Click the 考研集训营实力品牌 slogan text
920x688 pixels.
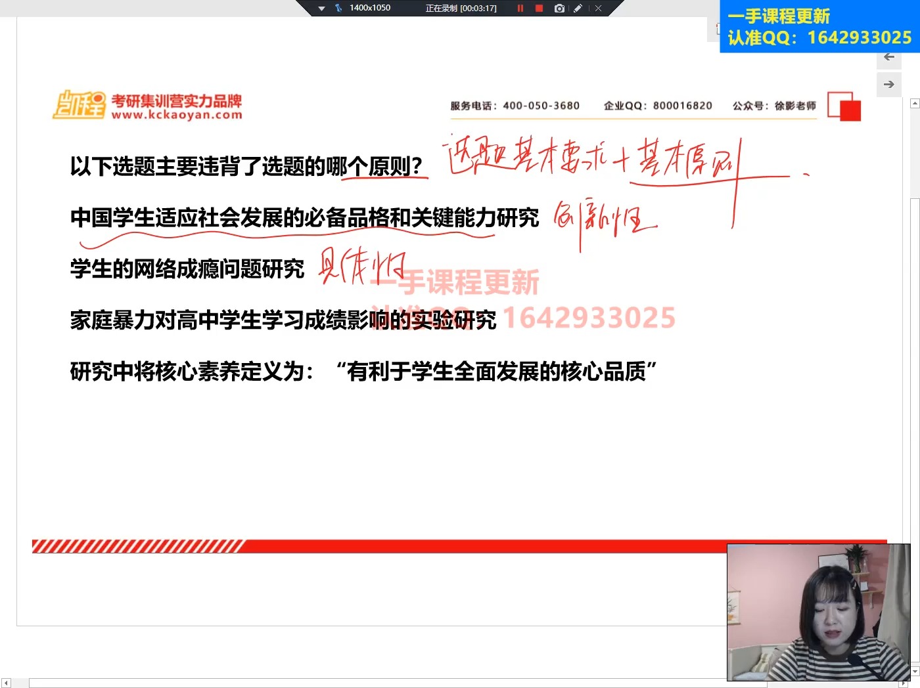[x=177, y=100]
